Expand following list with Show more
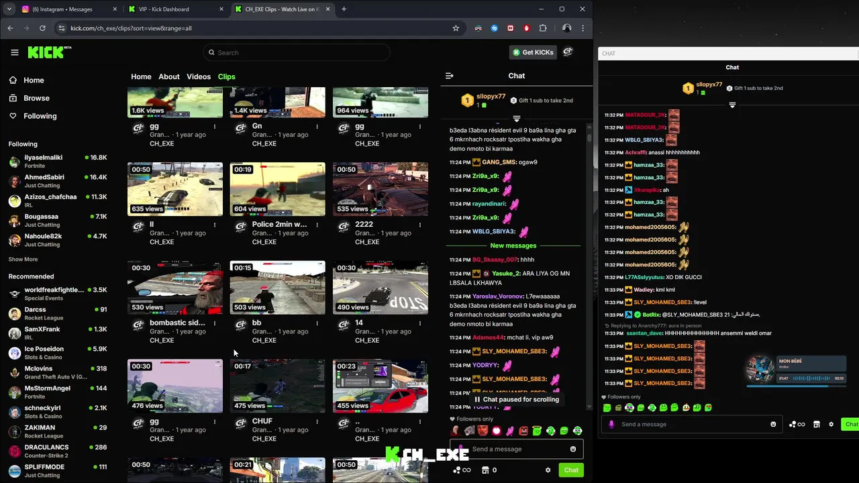 (23, 260)
